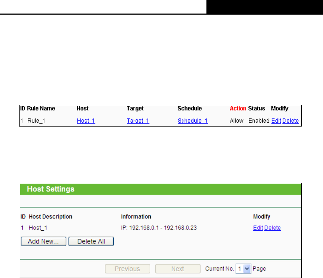Click the Enabled status value
Viewport: 323px width, 278px height.
tap(259, 121)
